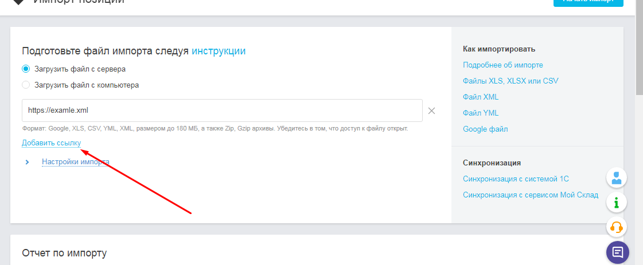Open 'Синхронизация с сервисом Мой Склад' link

coord(531,195)
